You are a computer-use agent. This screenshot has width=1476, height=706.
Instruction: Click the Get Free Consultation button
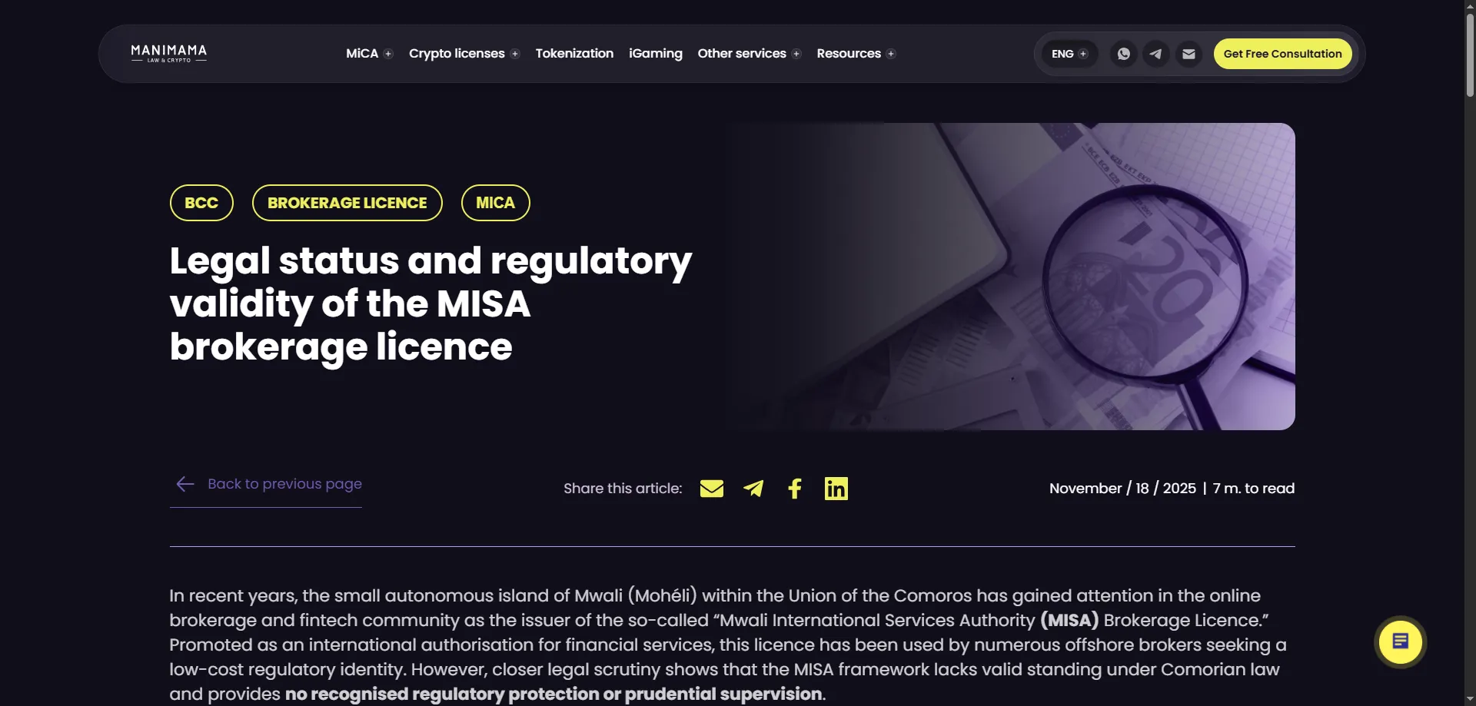coord(1282,54)
